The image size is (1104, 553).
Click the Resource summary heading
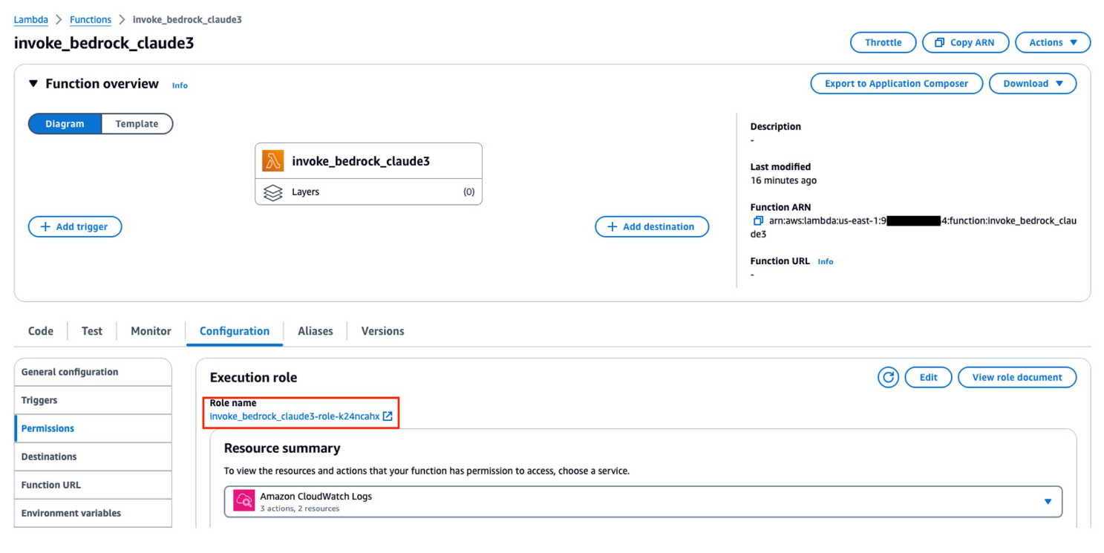pos(282,448)
